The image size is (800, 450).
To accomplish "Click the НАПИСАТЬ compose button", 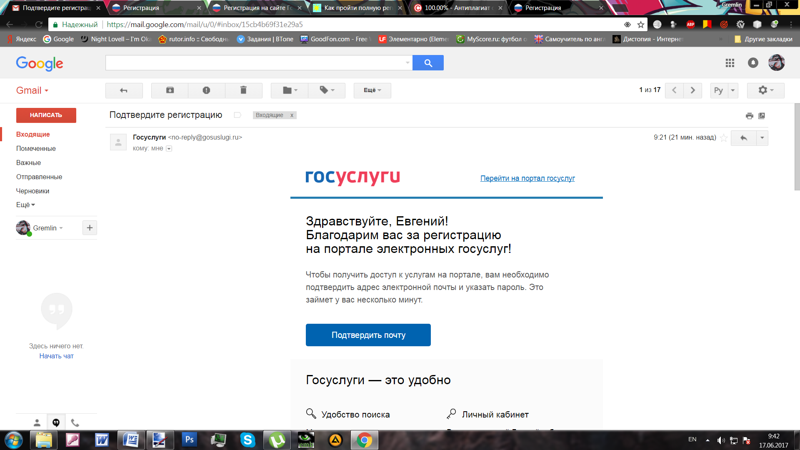I will click(46, 115).
